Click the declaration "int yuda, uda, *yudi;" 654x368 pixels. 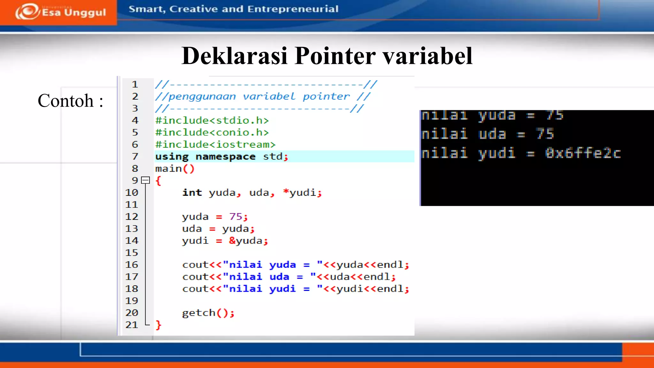coord(252,193)
